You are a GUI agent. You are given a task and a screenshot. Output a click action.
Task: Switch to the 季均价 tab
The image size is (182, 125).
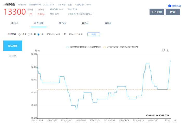coord(108,23)
